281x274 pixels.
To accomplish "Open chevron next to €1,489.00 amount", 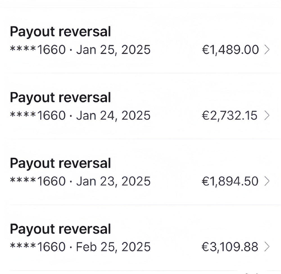I will click(x=267, y=50).
